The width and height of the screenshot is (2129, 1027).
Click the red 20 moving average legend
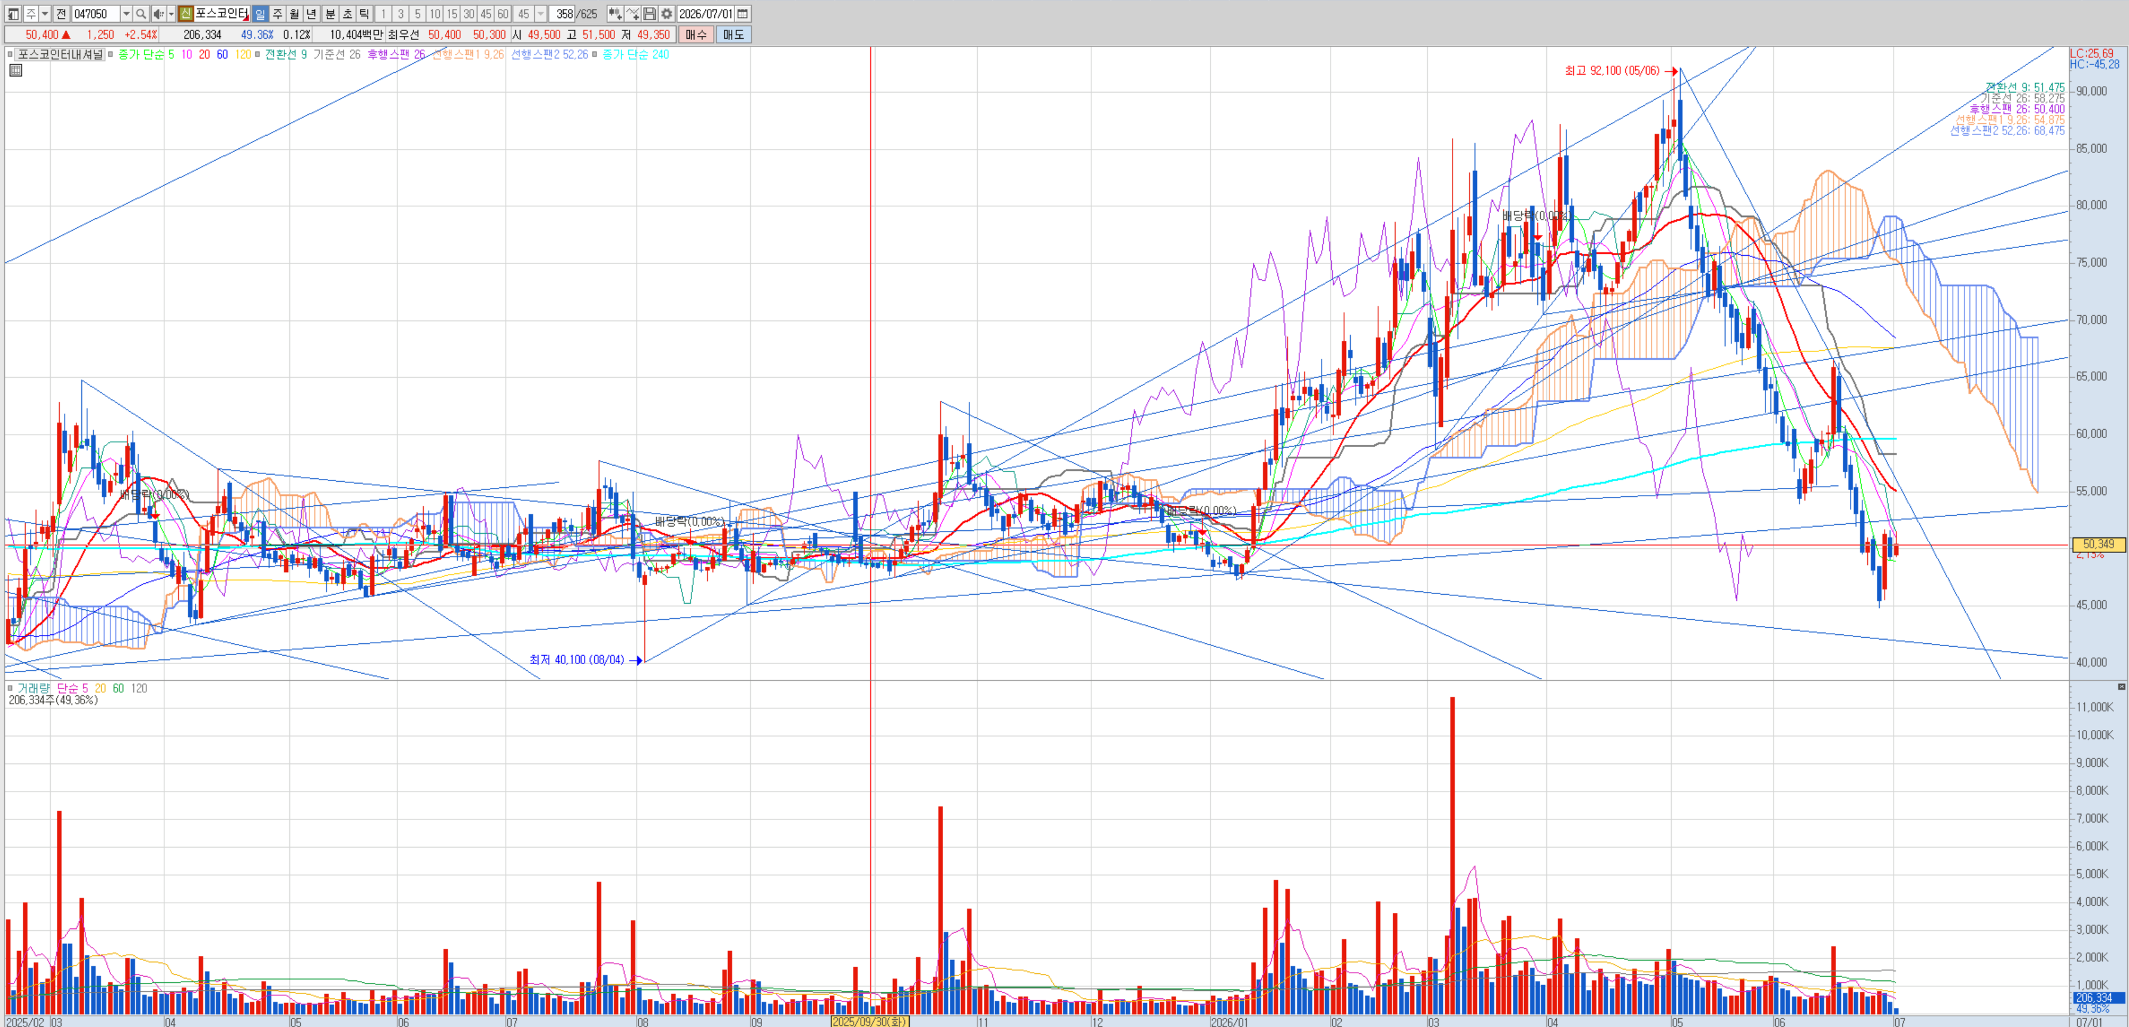point(204,54)
